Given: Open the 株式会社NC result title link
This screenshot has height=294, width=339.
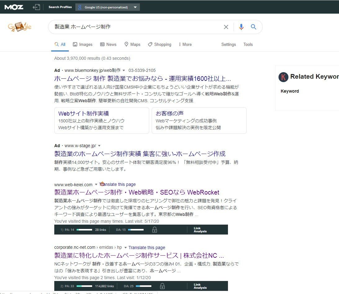Looking at the screenshot, I should pos(139,255).
